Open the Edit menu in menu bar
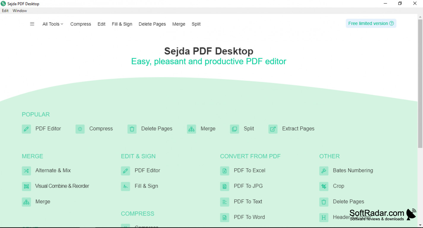This screenshot has width=423, height=228. pyautogui.click(x=5, y=11)
